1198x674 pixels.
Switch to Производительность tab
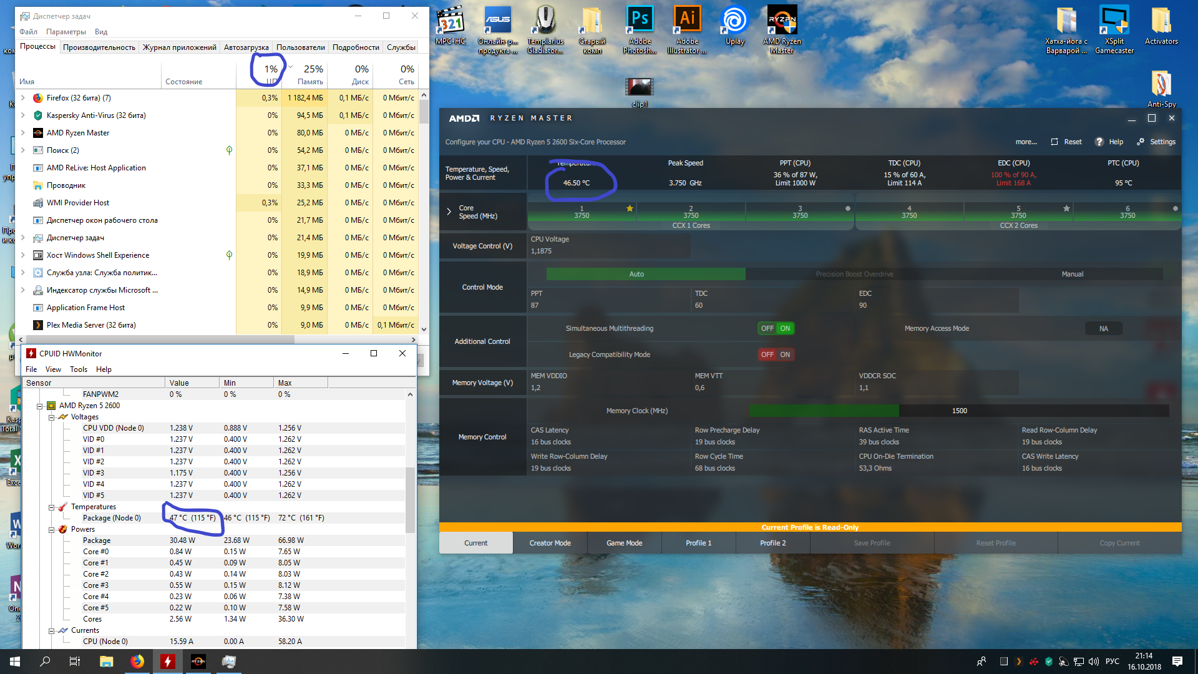tap(99, 47)
